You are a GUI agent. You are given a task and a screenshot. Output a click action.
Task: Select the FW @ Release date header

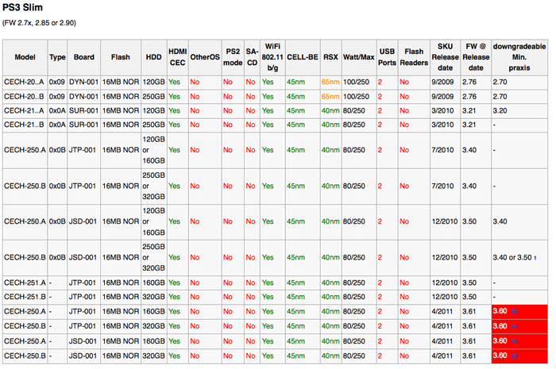(x=474, y=57)
